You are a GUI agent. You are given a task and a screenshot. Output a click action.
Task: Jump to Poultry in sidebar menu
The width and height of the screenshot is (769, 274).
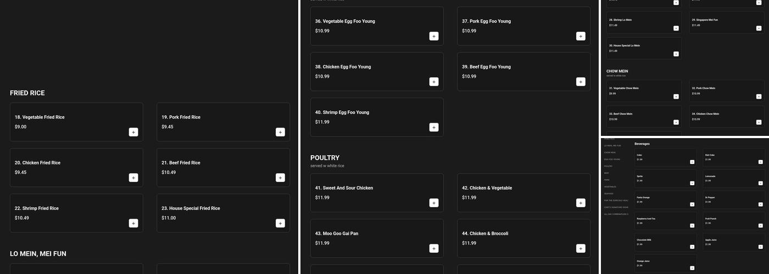608,166
